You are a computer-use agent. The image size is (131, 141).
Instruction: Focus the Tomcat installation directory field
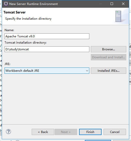pos(47,49)
